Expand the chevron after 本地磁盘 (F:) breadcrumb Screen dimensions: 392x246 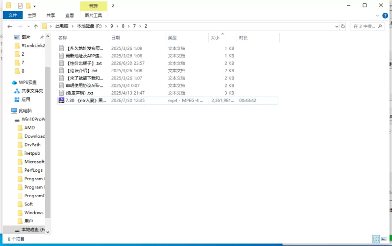(106, 26)
